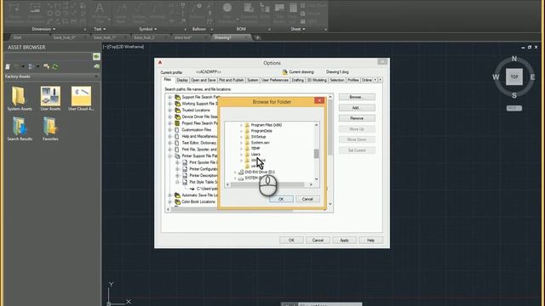545x306 pixels.
Task: Click the Apply button in Options
Action: (344, 240)
